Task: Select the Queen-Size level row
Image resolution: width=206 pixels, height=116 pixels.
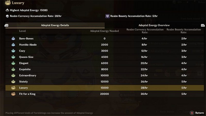Action: click(x=105, y=57)
